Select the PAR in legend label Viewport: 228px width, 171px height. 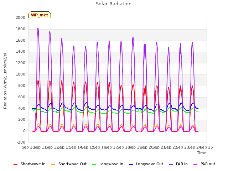point(182,164)
